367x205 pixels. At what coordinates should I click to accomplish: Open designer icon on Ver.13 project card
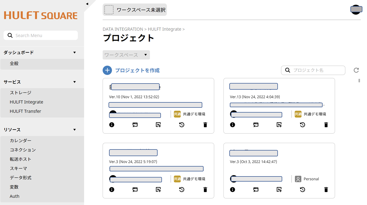256,125
